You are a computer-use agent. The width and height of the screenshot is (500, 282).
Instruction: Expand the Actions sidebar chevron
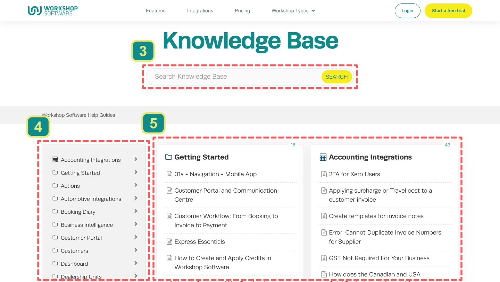point(136,185)
